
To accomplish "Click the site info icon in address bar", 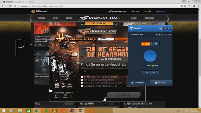I will (x=15, y=6).
